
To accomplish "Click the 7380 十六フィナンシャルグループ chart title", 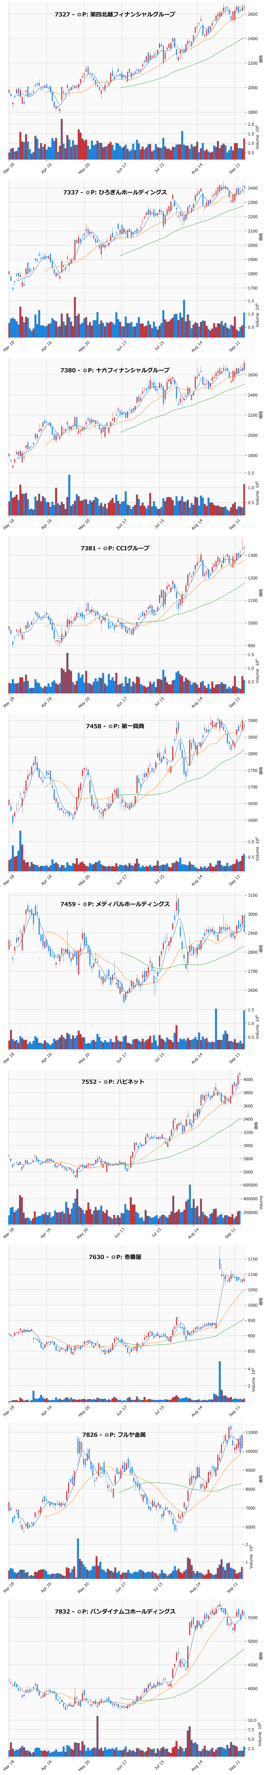I will point(114,370).
